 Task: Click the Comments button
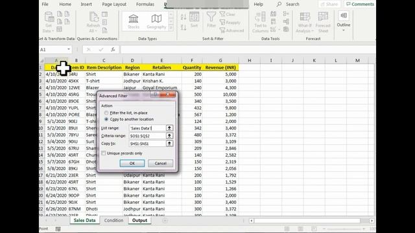[x=360, y=5]
